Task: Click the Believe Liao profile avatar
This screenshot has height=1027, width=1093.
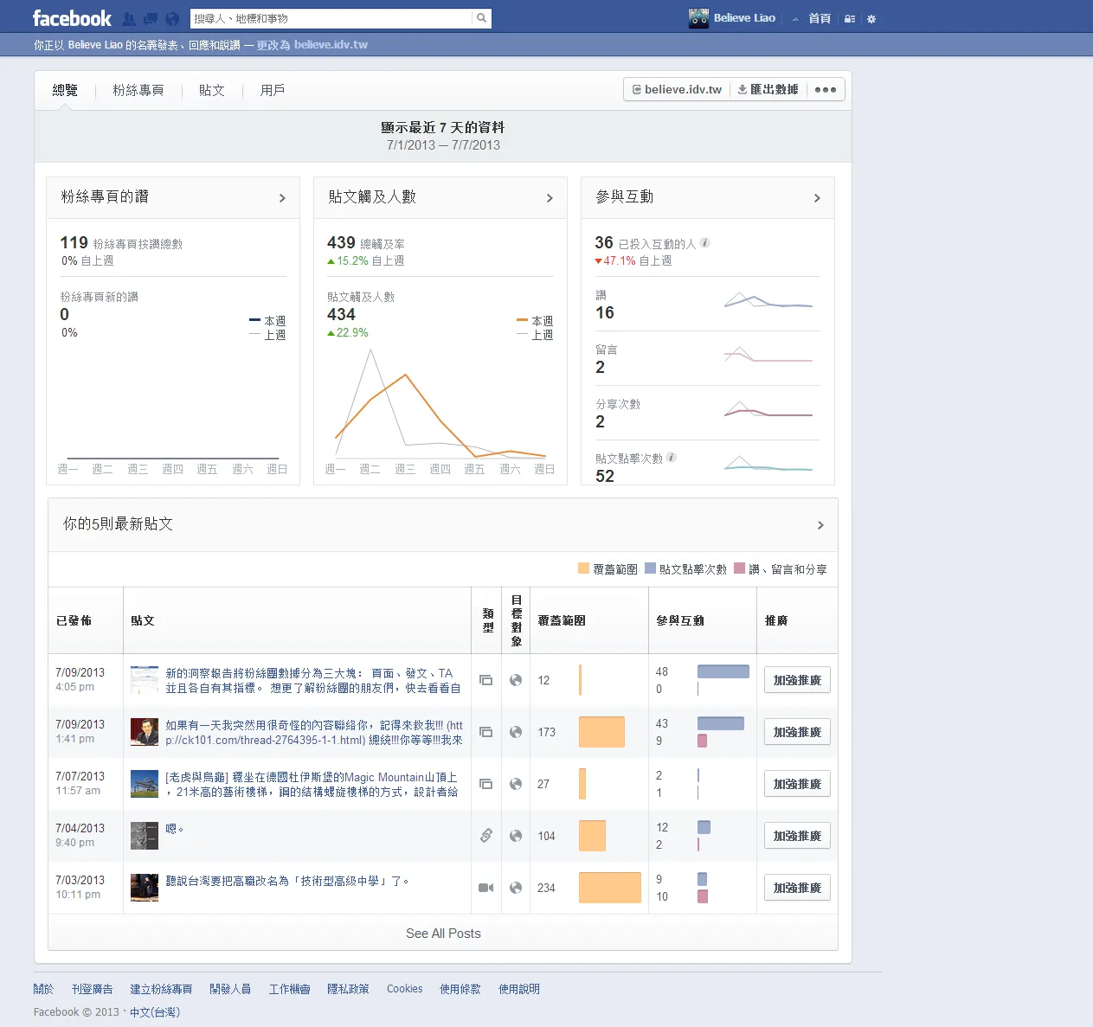Action: coord(698,18)
